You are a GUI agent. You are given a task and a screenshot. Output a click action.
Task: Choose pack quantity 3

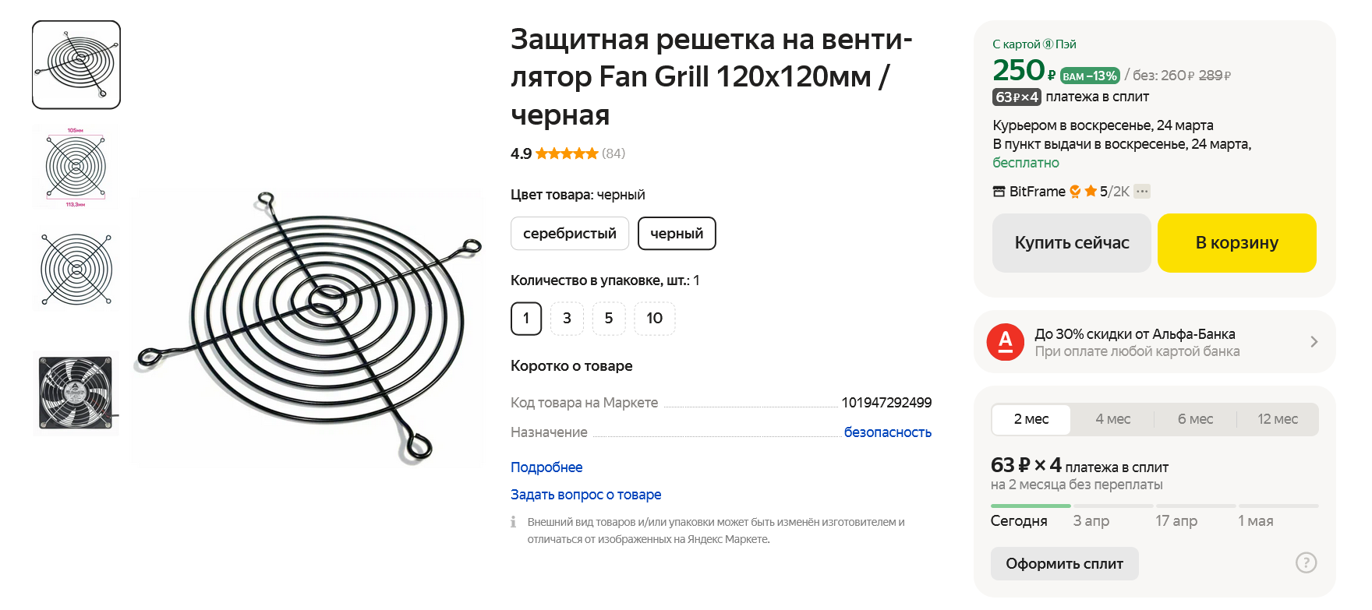(x=567, y=319)
